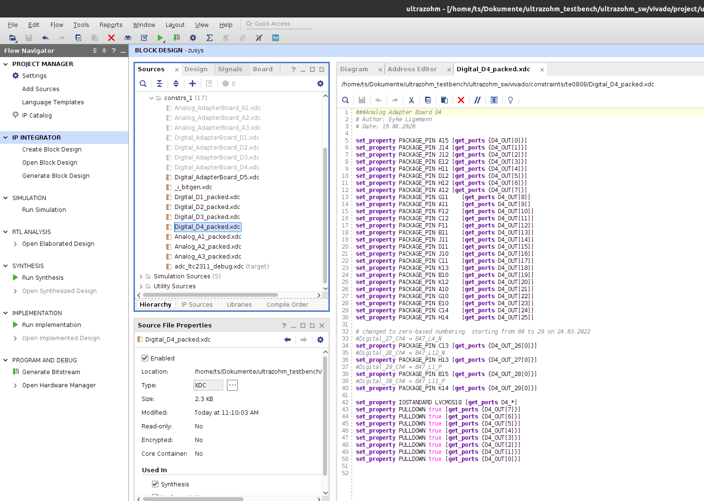
Task: Click Generate Bitstream icon in main toolbar
Action: coord(176,38)
